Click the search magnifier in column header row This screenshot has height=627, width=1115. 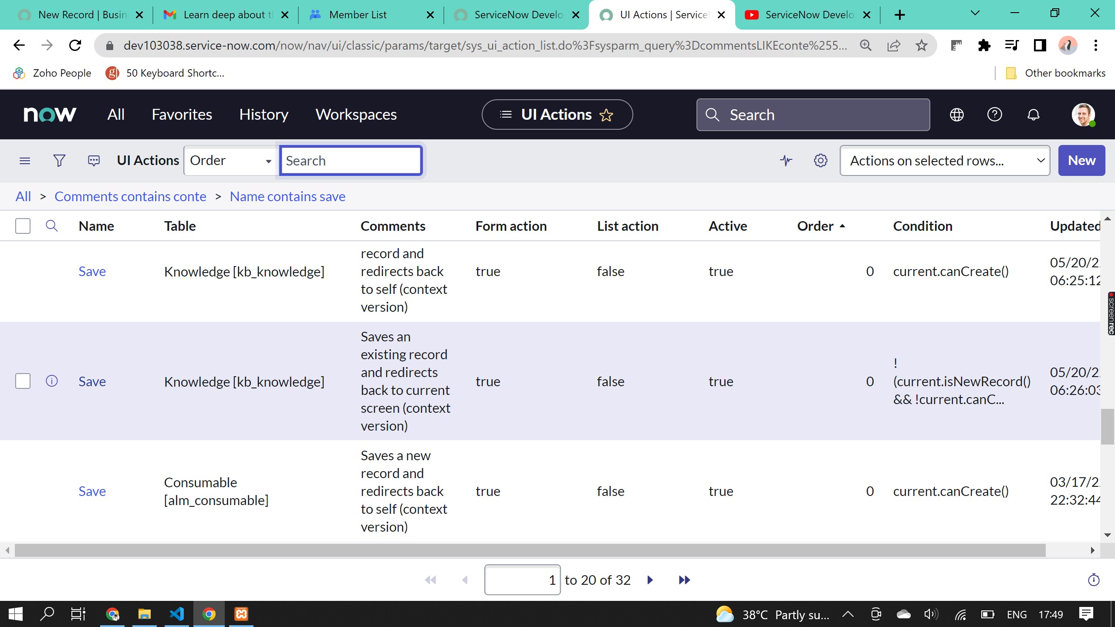point(52,226)
